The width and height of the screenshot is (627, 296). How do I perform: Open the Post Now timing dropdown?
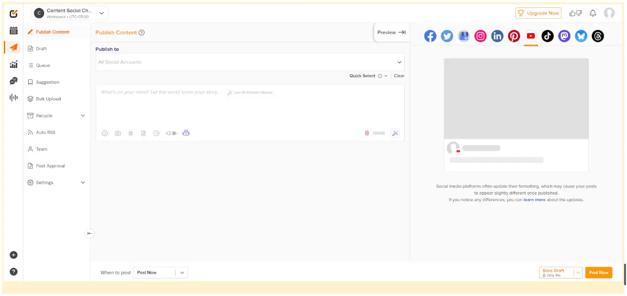(x=161, y=273)
